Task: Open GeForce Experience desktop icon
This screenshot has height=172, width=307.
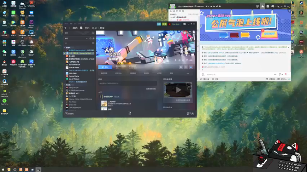Action: (4, 93)
